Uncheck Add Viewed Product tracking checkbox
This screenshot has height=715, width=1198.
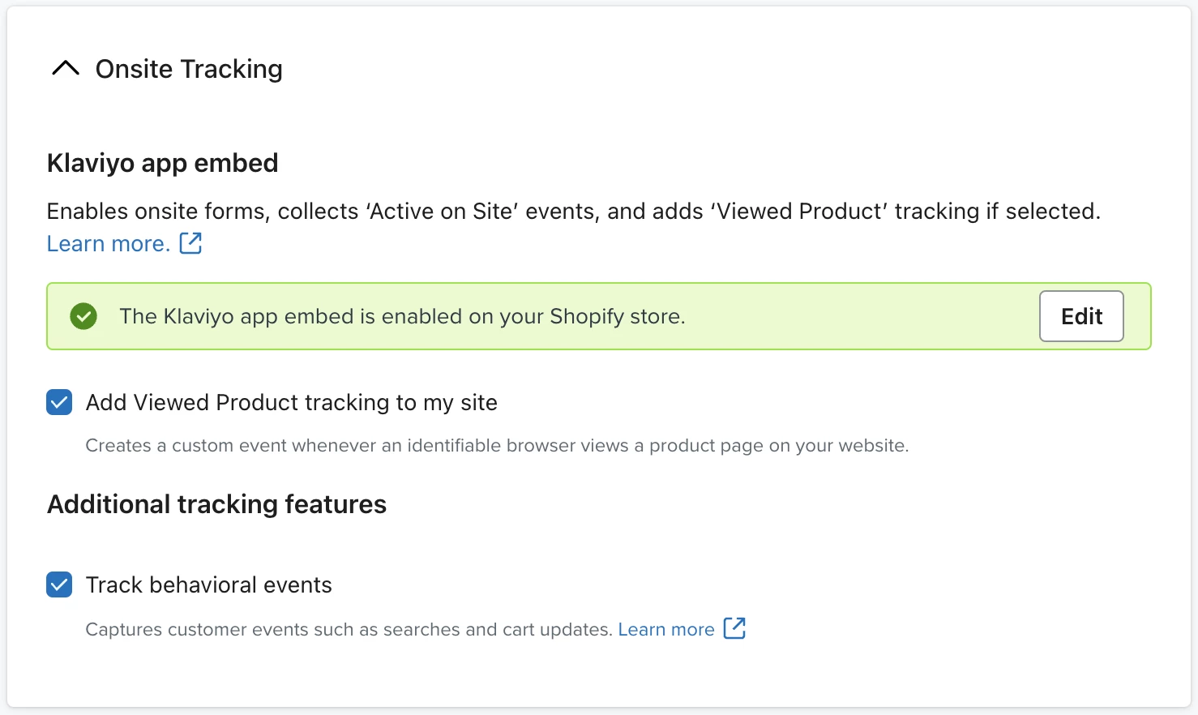click(59, 402)
